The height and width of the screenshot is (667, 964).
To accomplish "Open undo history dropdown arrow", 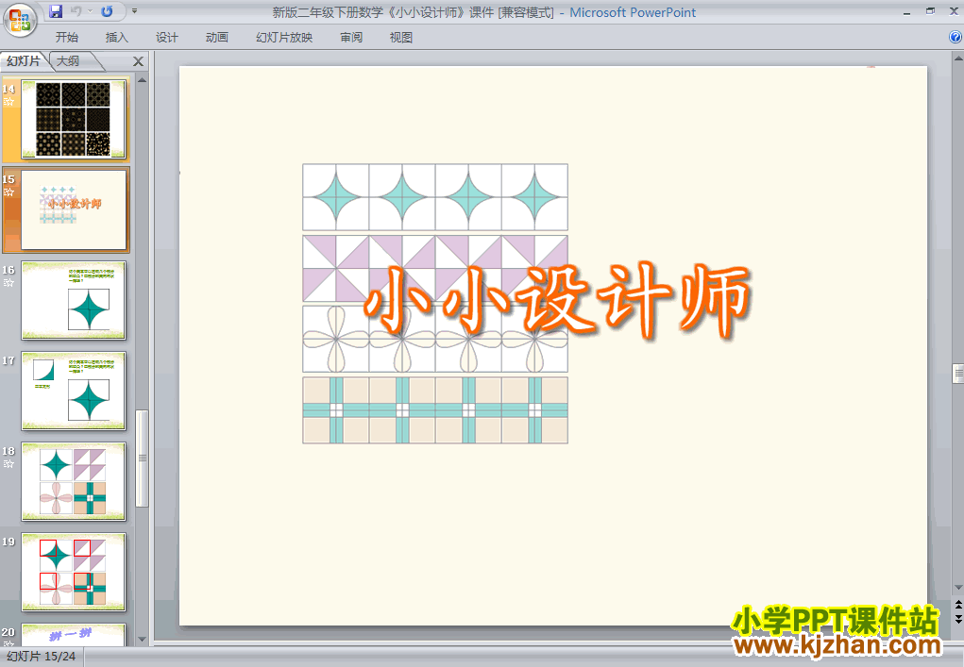I will tap(90, 11).
